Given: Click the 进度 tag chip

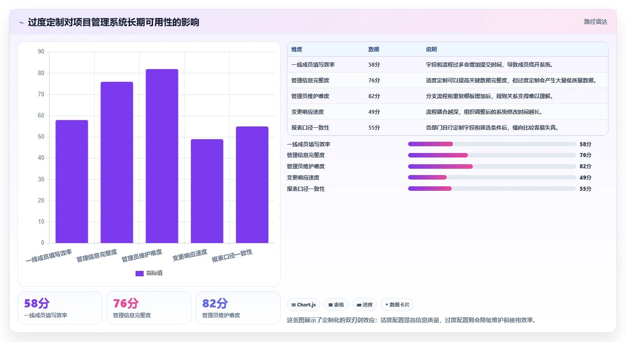Looking at the screenshot, I should (x=364, y=305).
